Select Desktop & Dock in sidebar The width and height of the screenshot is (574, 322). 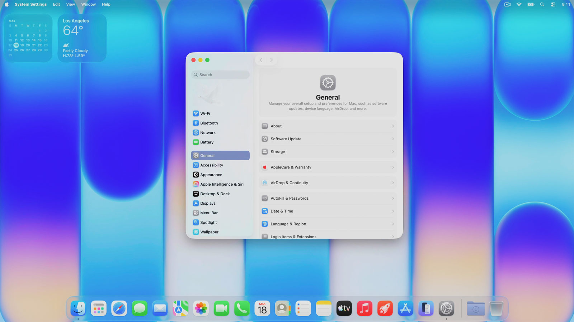click(x=220, y=194)
